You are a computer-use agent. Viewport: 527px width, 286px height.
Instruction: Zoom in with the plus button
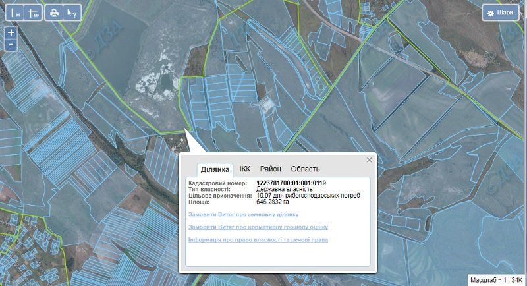tap(11, 32)
